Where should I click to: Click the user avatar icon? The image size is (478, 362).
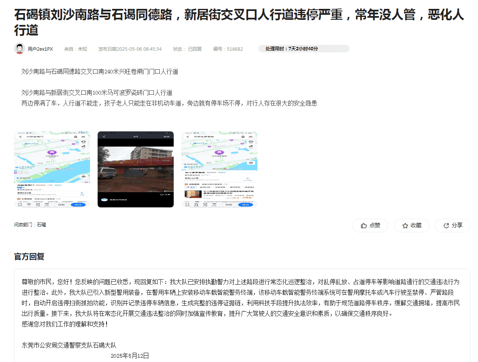19,49
